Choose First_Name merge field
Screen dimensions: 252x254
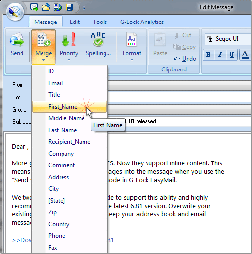pyautogui.click(x=69, y=107)
